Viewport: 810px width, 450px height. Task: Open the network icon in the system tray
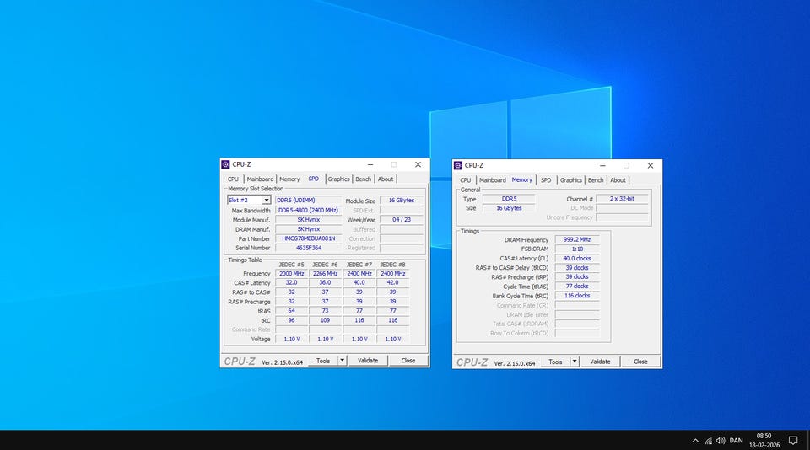(709, 440)
